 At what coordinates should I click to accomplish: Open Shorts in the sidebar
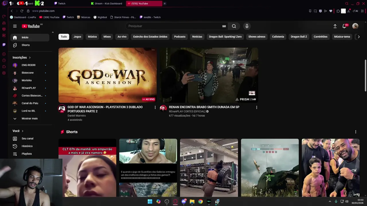[30, 45]
